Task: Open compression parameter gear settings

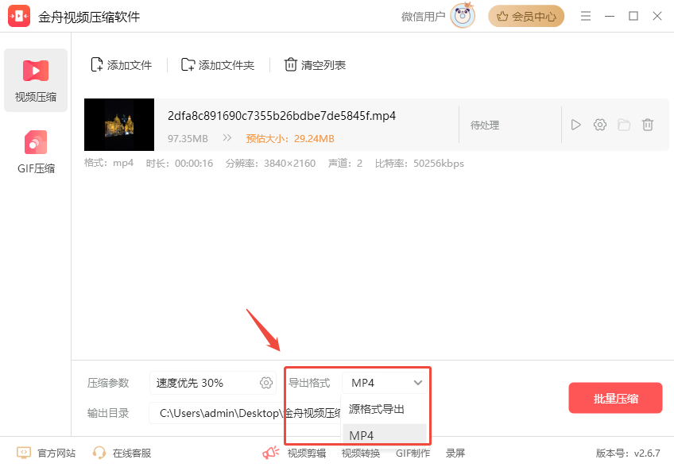Action: click(x=266, y=383)
